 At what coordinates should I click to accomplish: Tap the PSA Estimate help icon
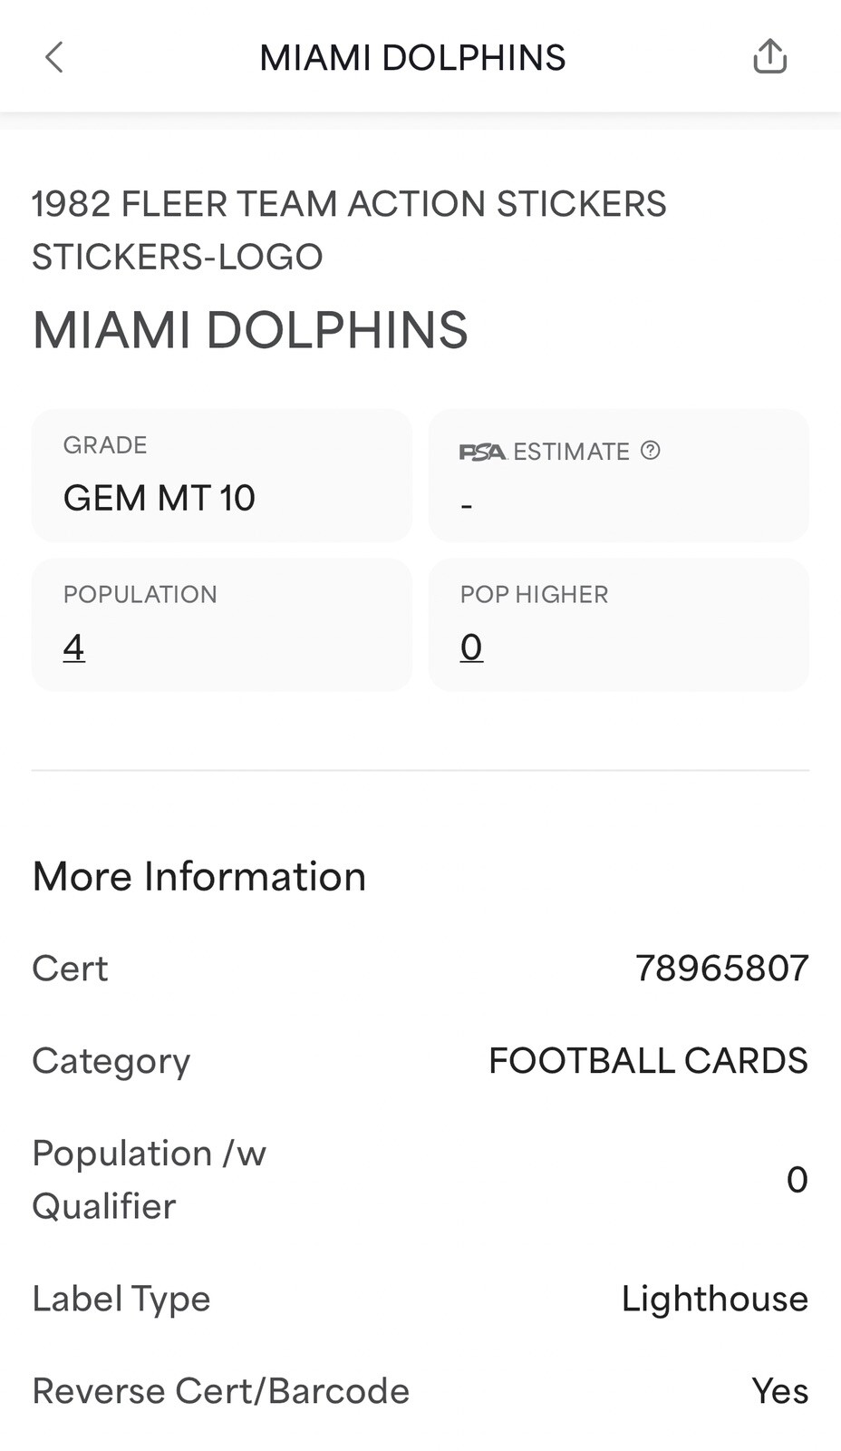tap(650, 450)
